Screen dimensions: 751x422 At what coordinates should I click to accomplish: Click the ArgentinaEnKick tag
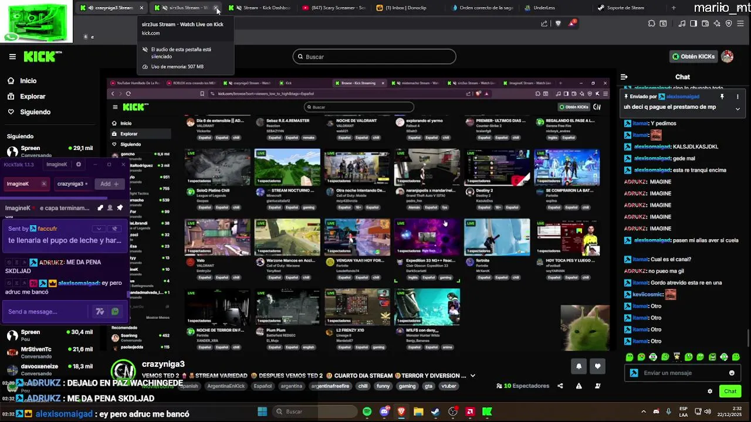click(x=226, y=386)
